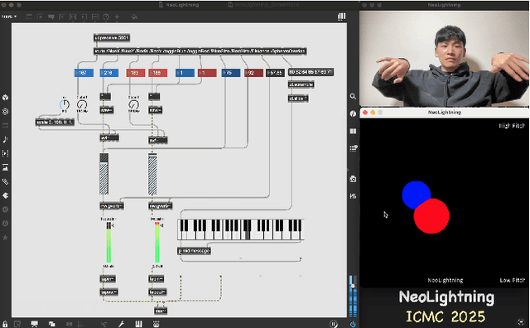The height and width of the screenshot is (328, 530).
Task: Click the blue number box showing 187
Action: click(84, 73)
